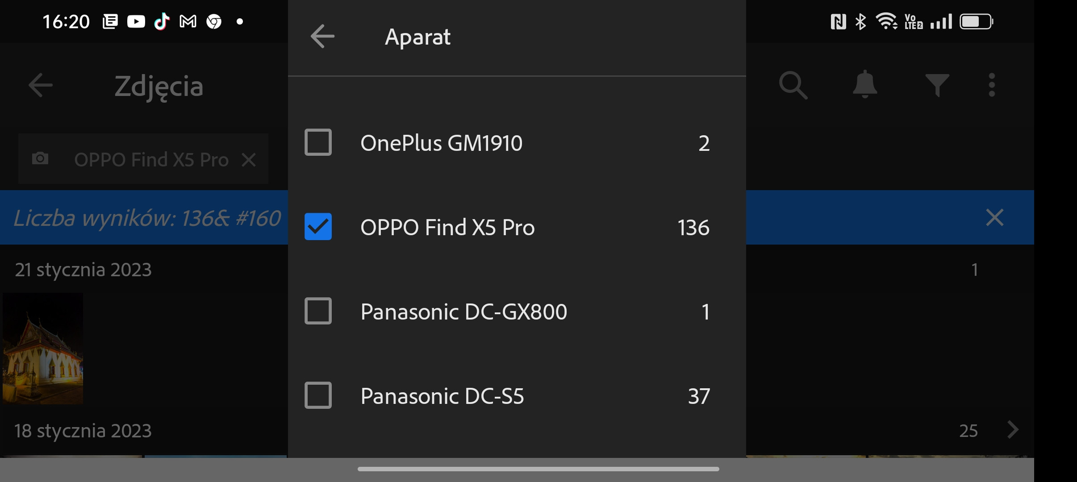This screenshot has height=482, width=1077.
Task: Check the OnePlus GM1910 checkbox
Action: point(318,142)
